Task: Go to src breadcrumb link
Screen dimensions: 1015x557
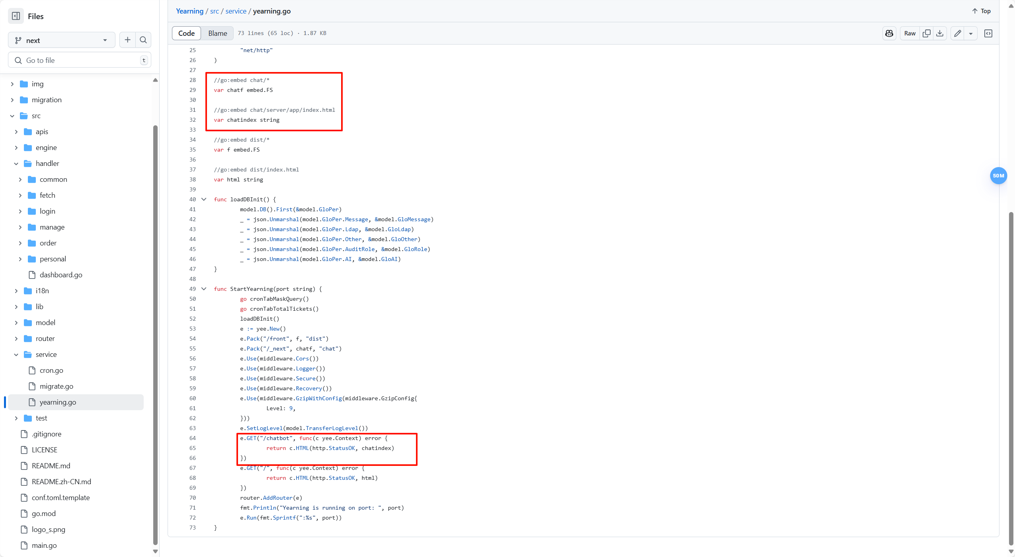Action: coord(215,11)
